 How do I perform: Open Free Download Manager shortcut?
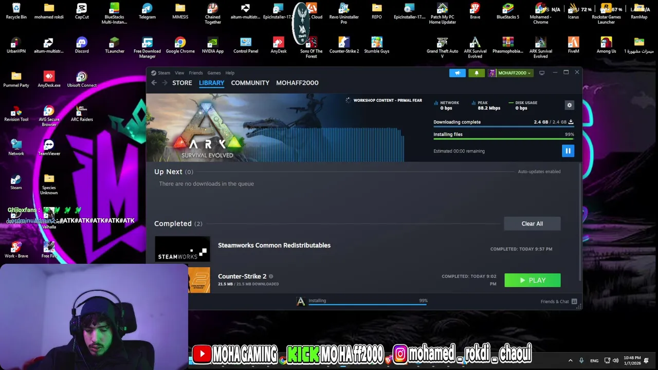tap(147, 47)
